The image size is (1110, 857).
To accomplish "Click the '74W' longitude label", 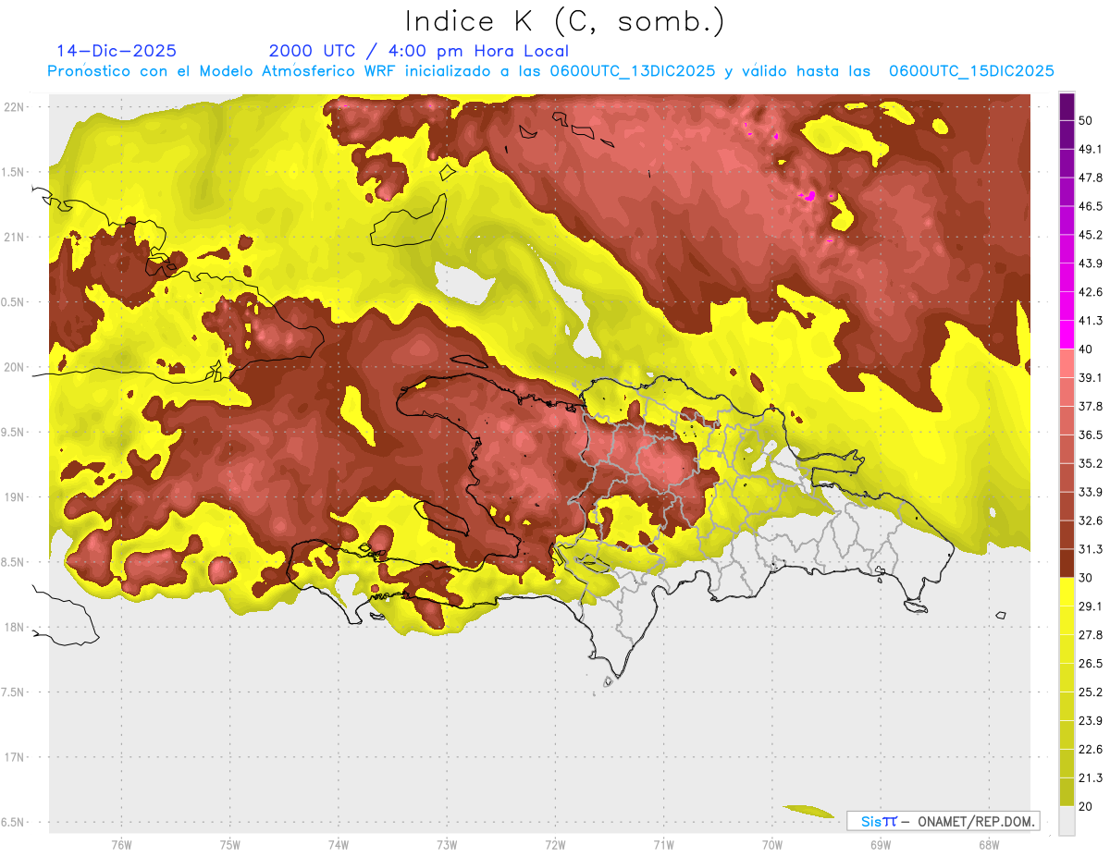I will click(x=338, y=845).
